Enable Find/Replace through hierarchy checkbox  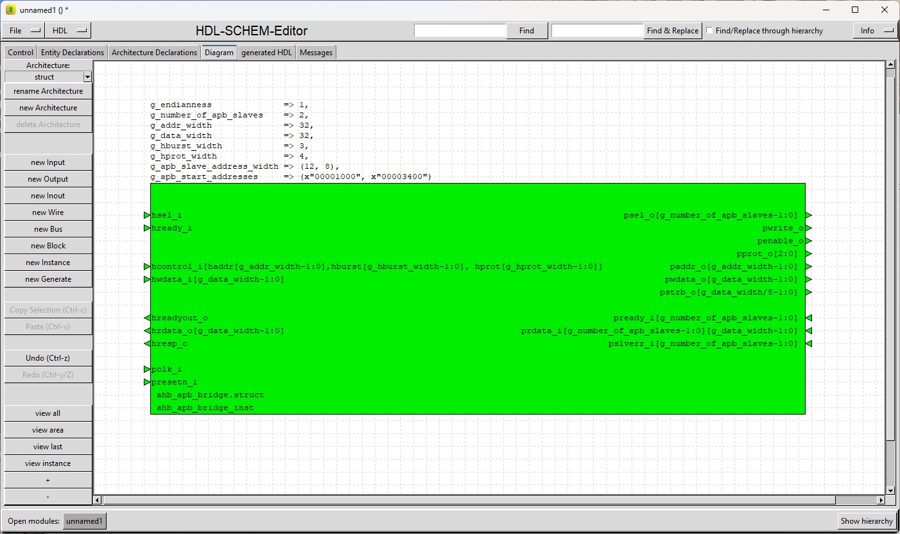[709, 31]
